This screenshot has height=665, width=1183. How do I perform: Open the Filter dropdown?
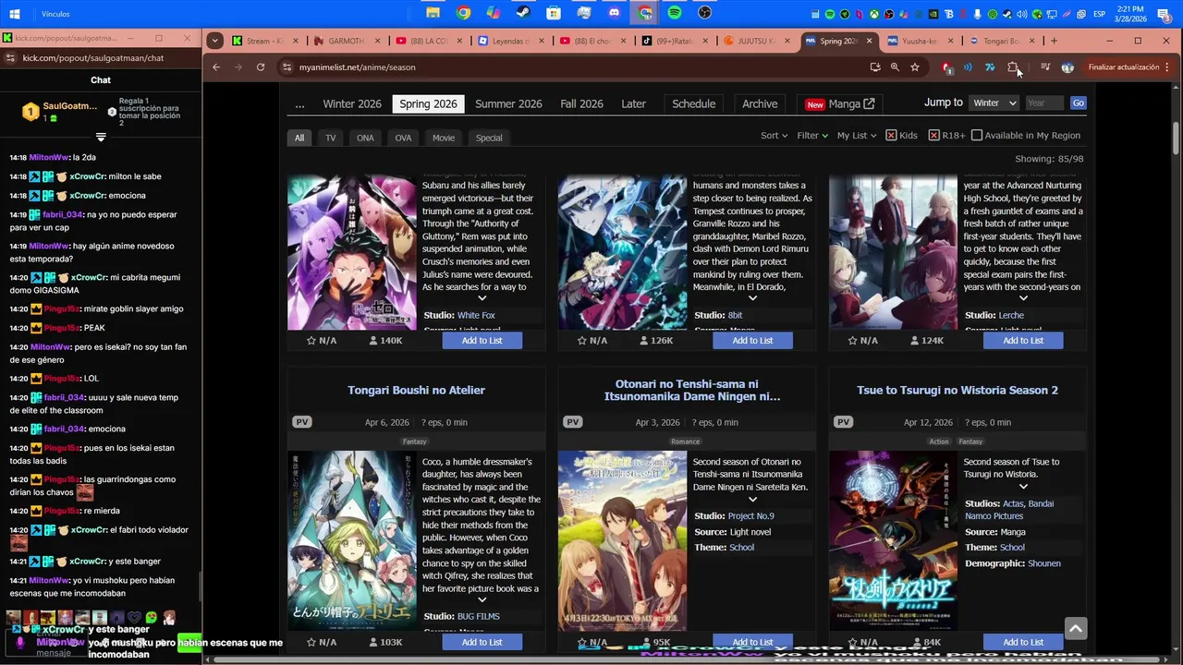(x=811, y=136)
